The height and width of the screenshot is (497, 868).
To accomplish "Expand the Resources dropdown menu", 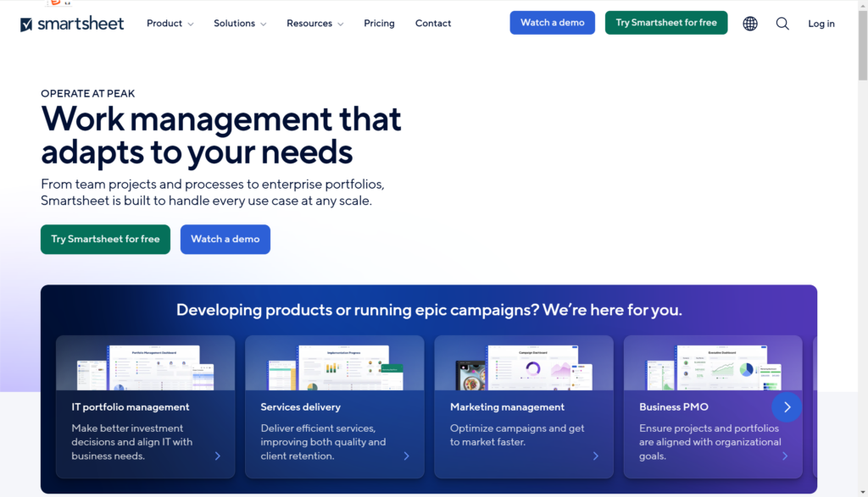I will [x=314, y=24].
